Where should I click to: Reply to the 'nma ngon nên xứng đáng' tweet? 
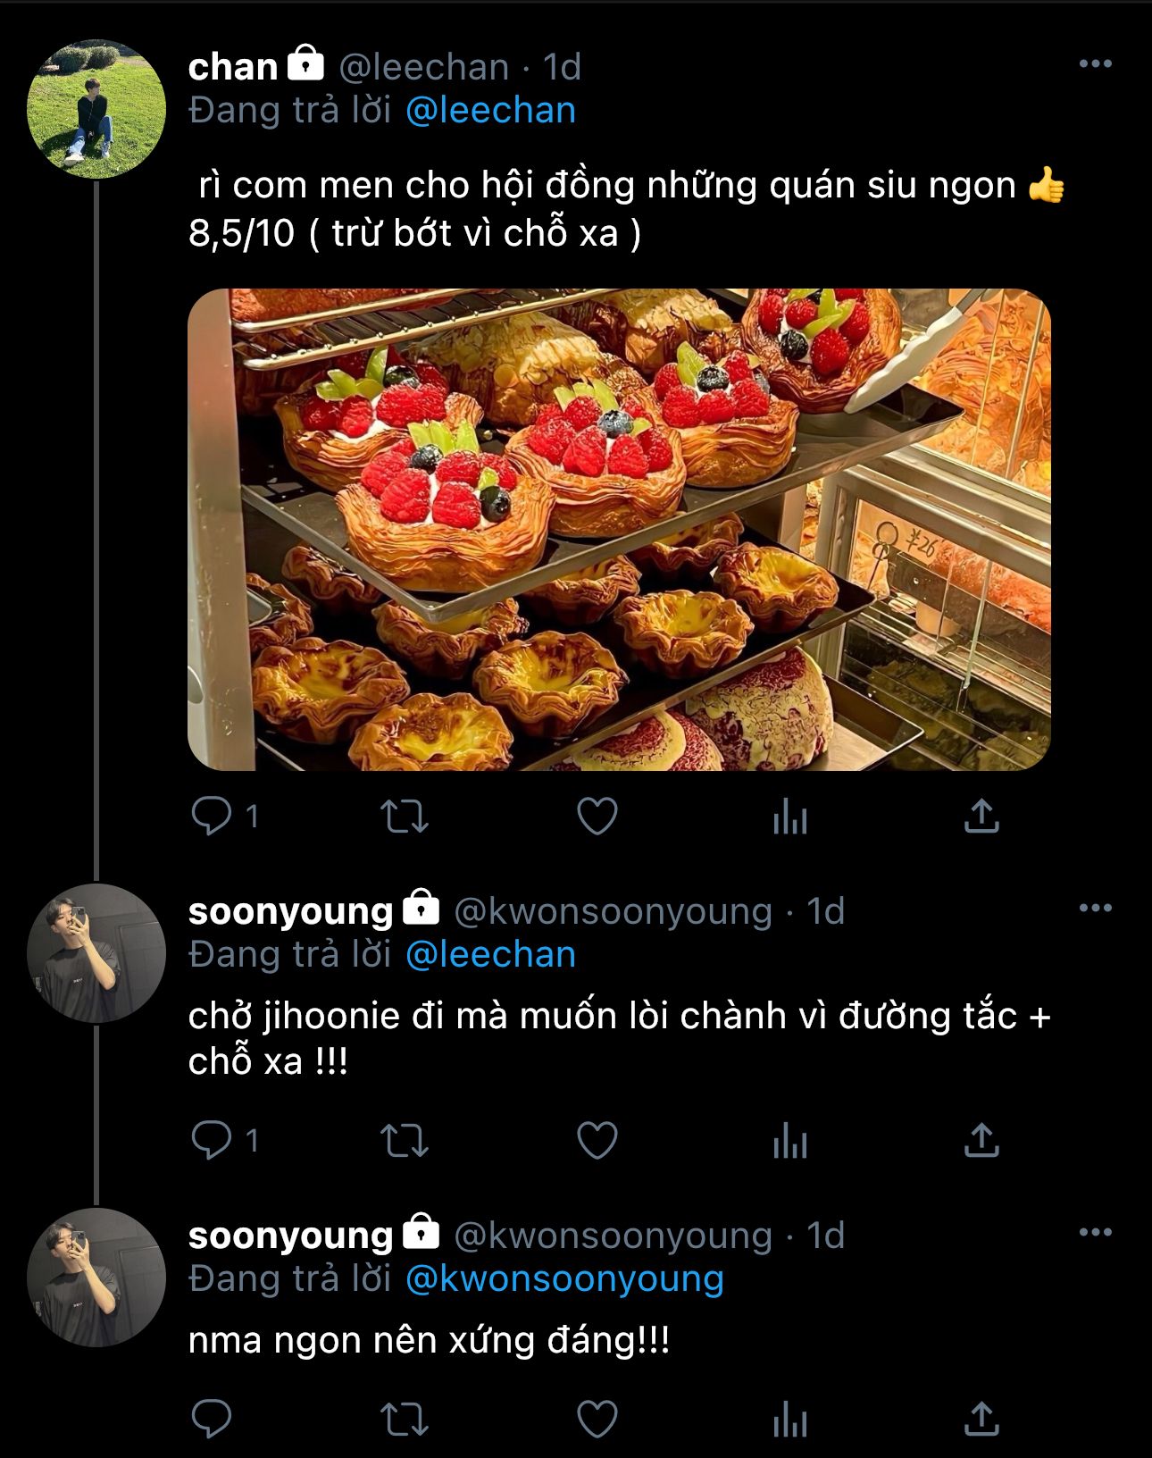click(213, 1418)
